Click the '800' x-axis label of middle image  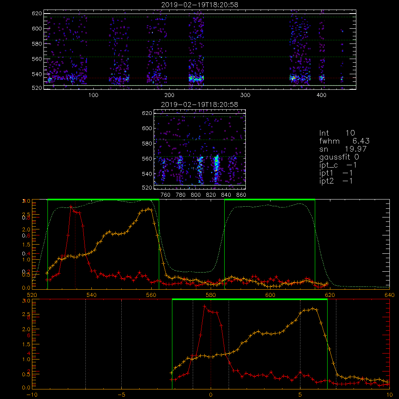point(196,195)
